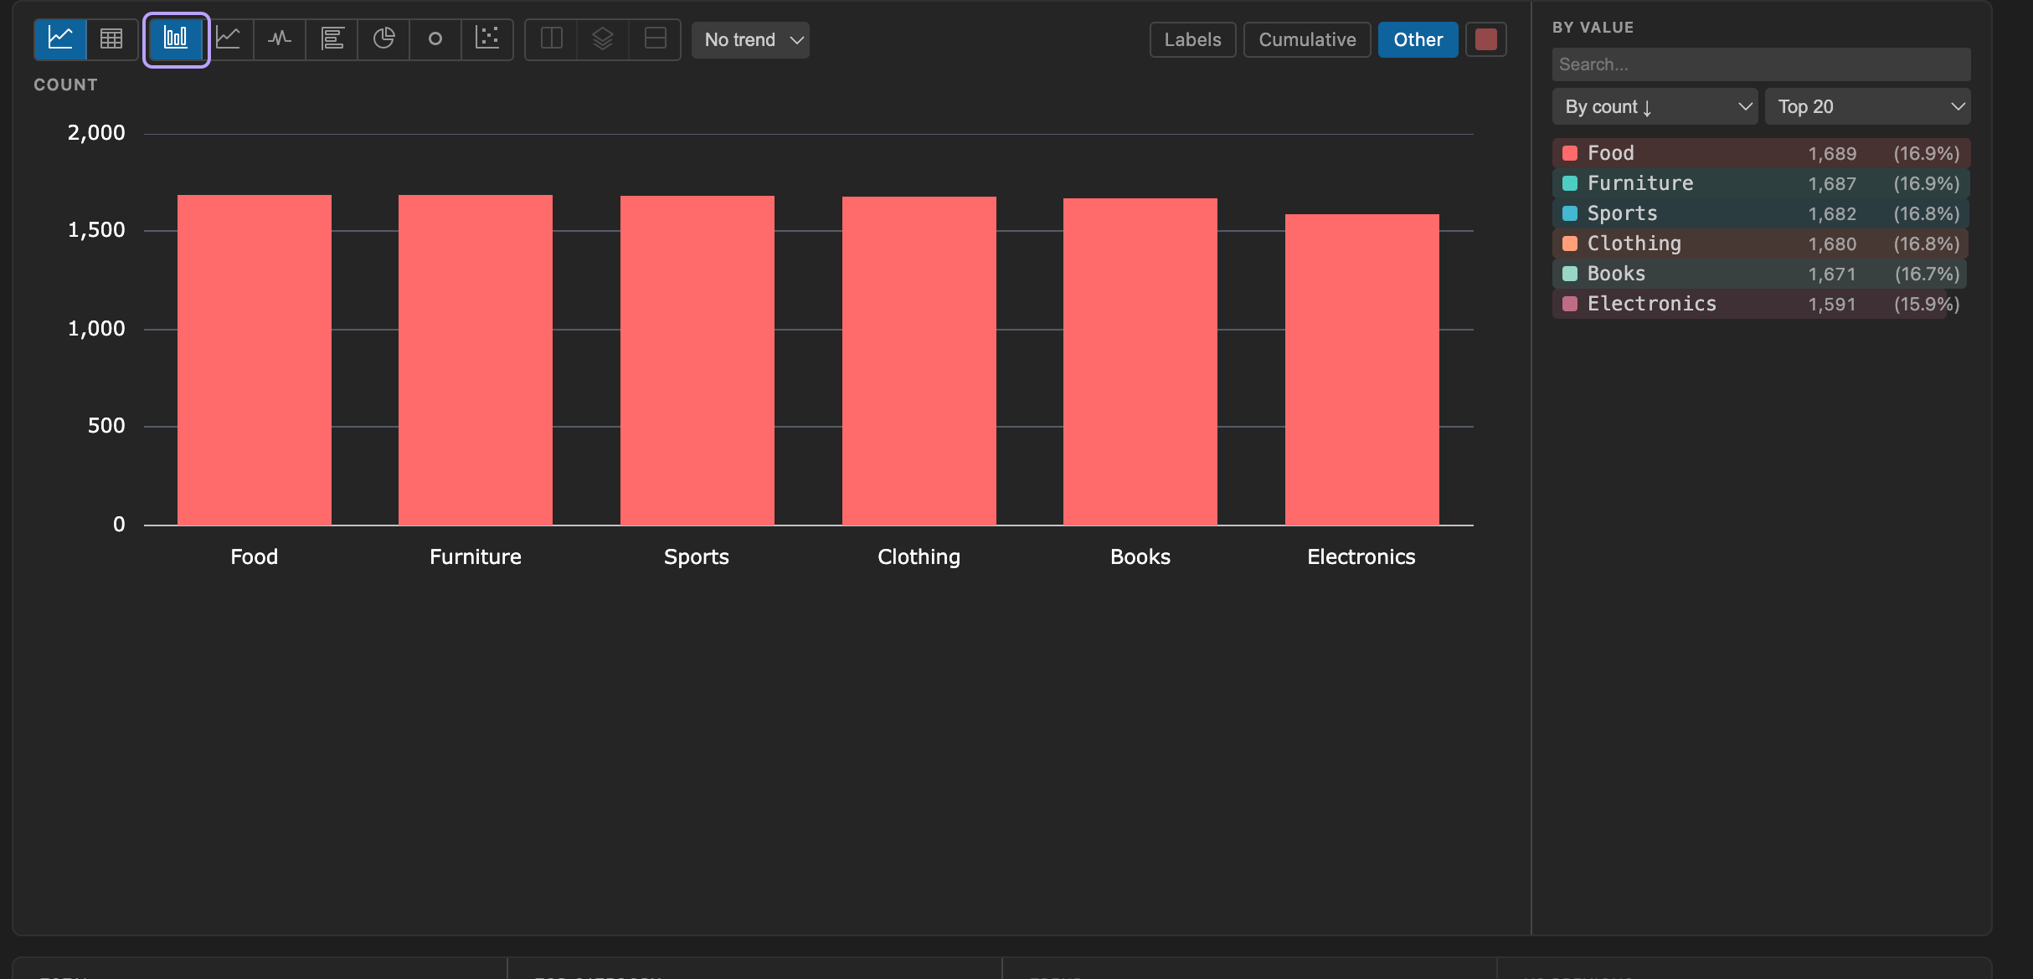Viewport: 2033px width, 979px height.
Task: Focus the By Value search field
Action: (1761, 64)
